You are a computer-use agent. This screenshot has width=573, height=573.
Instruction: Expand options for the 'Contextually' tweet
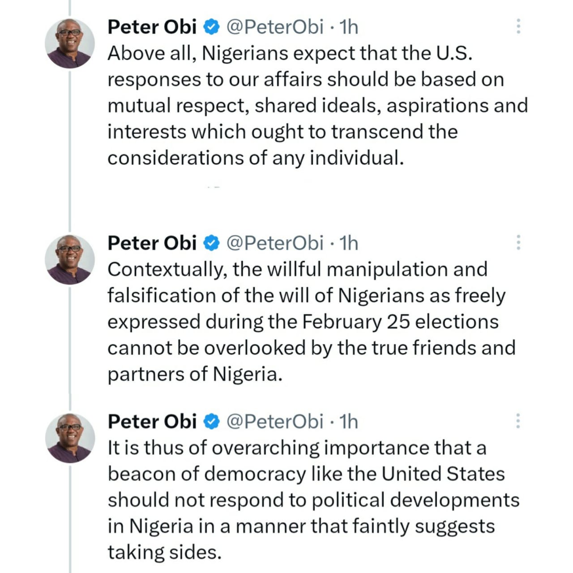click(518, 243)
